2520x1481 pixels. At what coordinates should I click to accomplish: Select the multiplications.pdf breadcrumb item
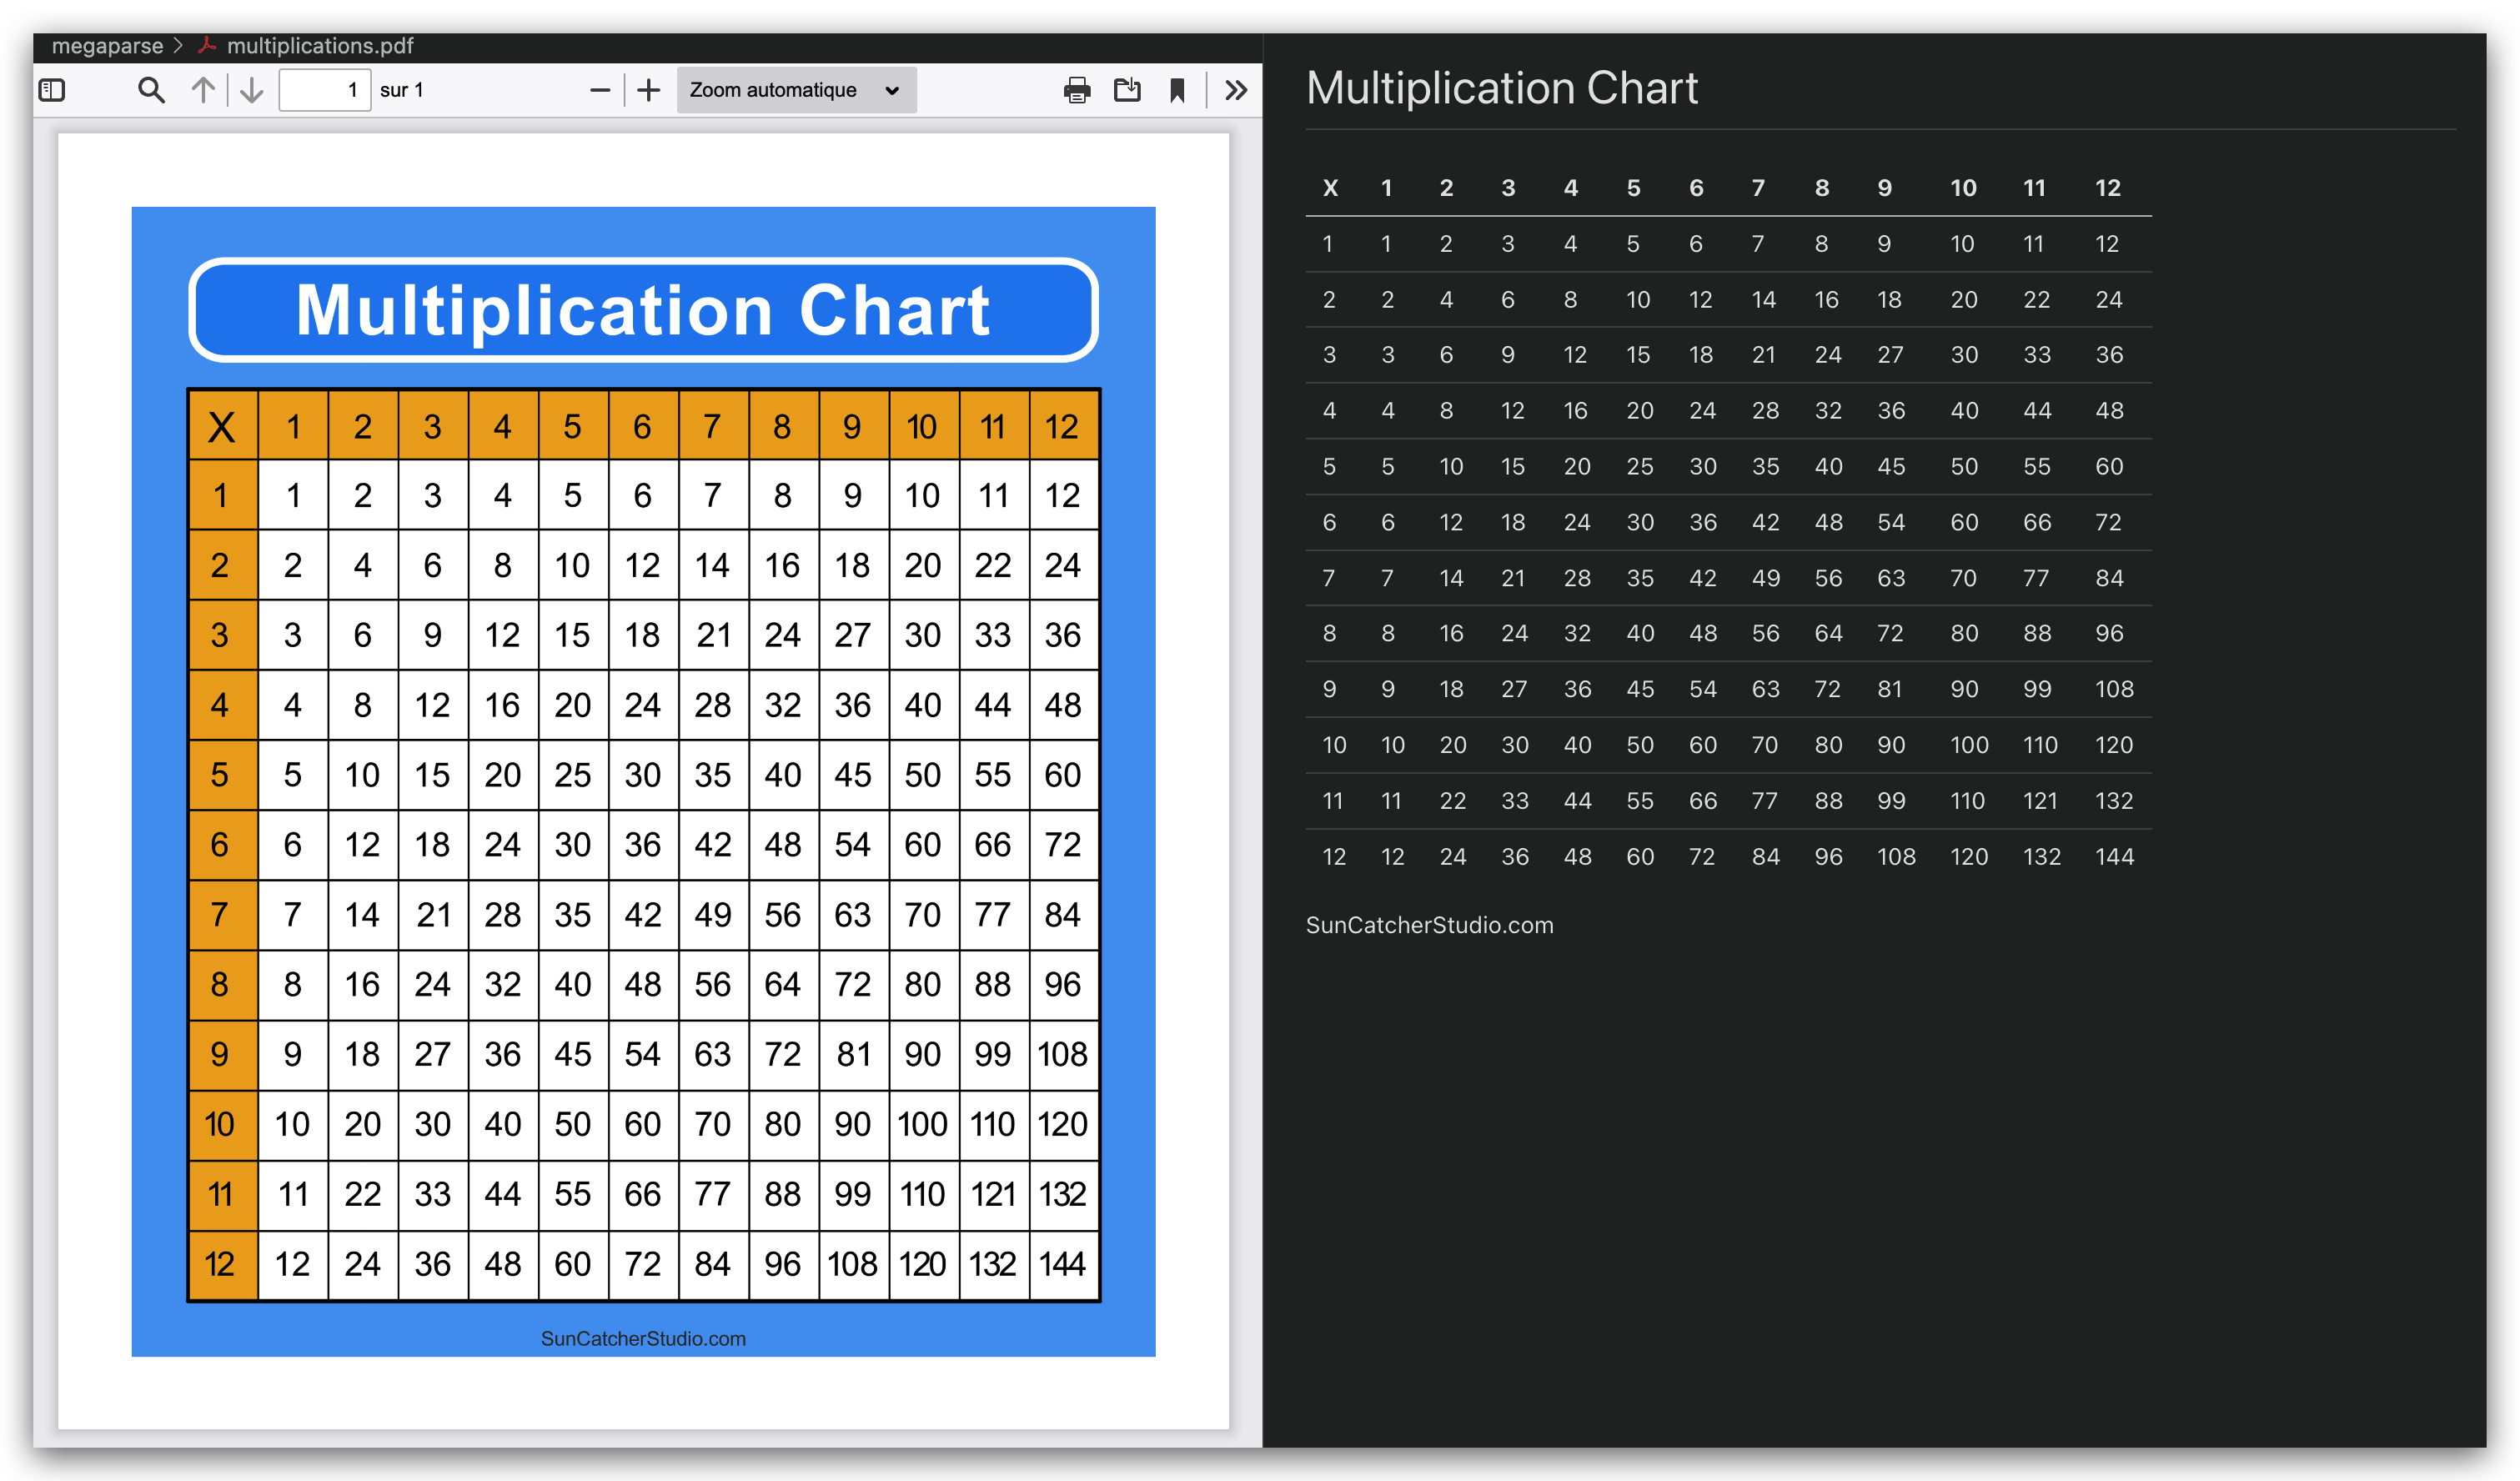click(x=319, y=46)
